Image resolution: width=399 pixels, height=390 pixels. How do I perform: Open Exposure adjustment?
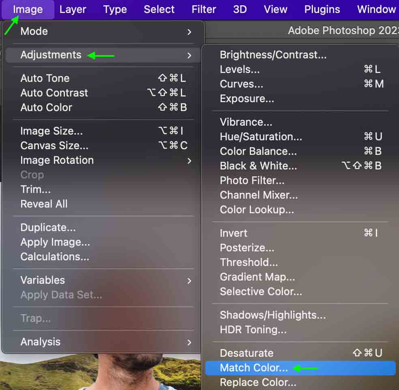pos(300,99)
